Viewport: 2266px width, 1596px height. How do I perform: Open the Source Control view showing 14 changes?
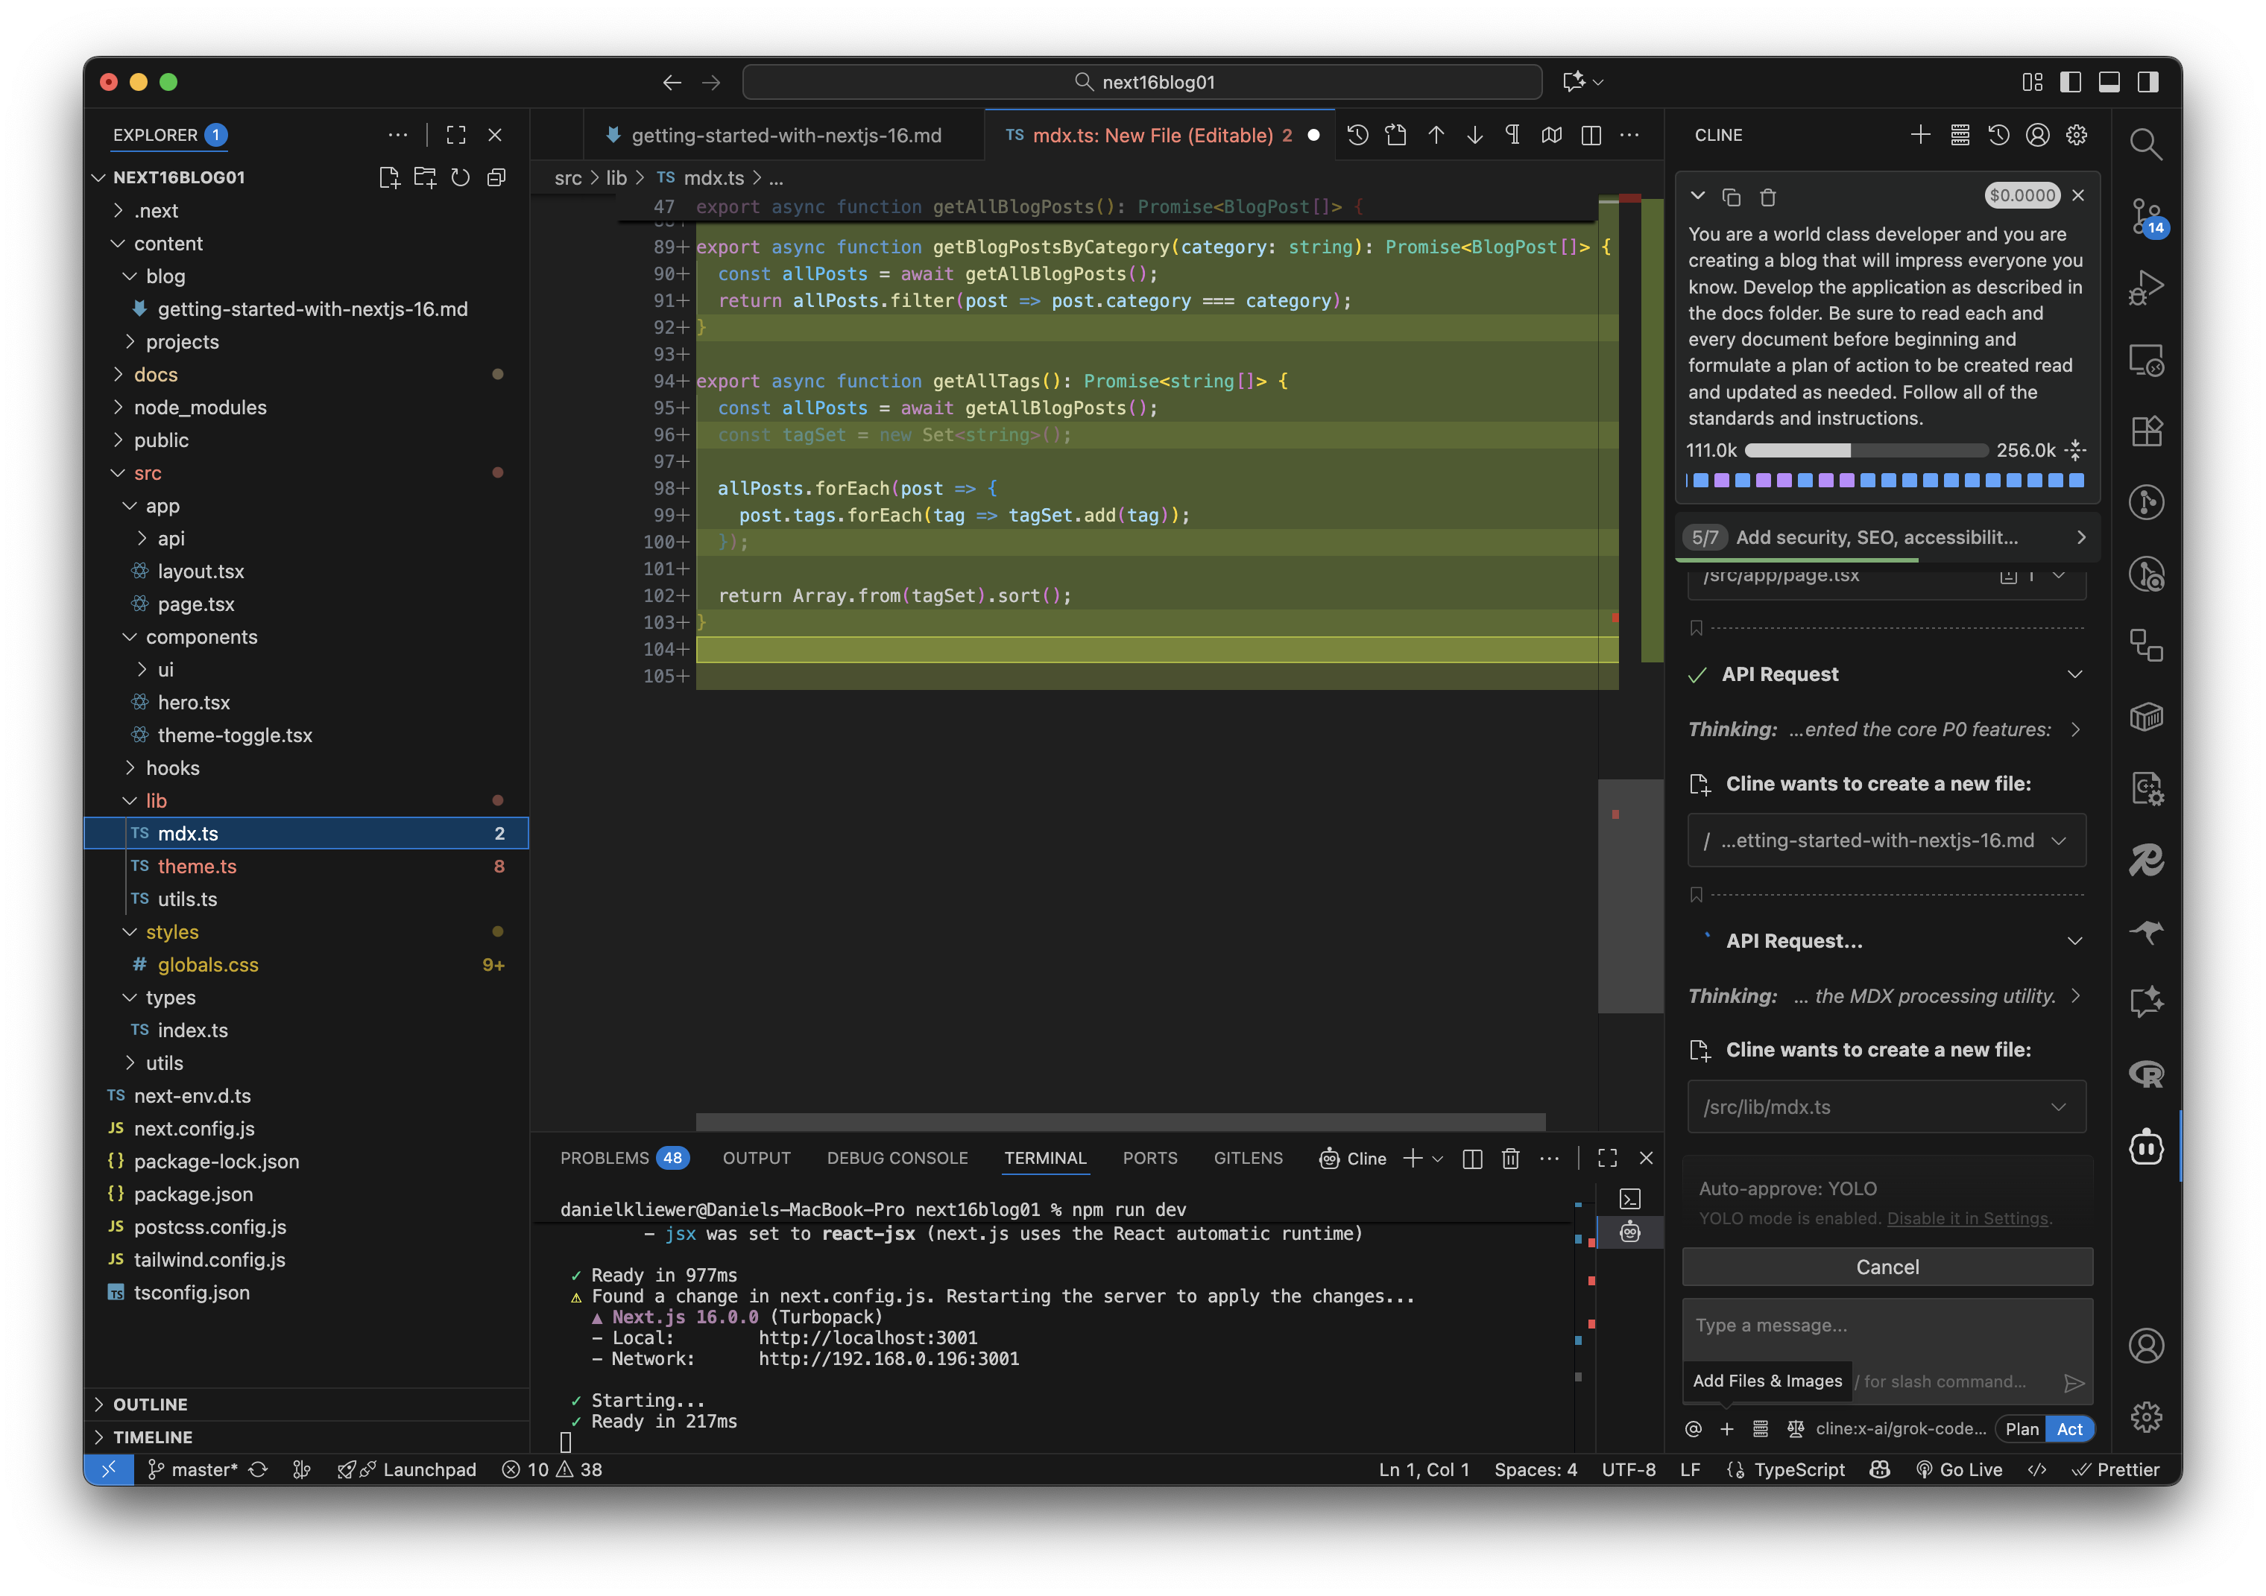point(2147,217)
